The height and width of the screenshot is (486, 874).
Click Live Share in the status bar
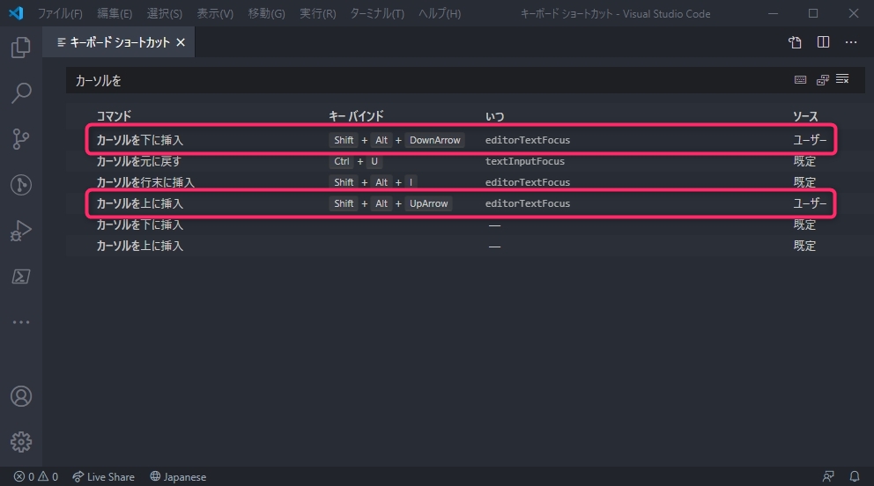[103, 476]
